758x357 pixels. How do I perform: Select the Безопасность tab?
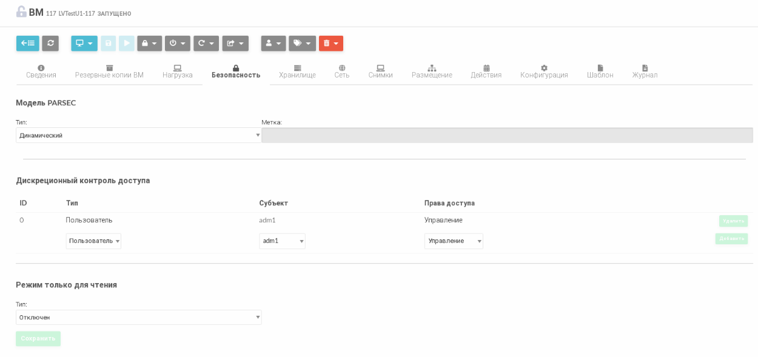pyautogui.click(x=236, y=72)
